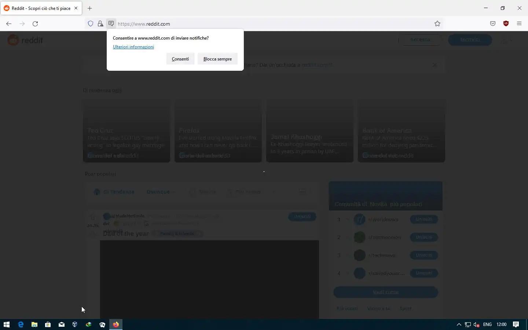This screenshot has height=330, width=528.
Task: Open the Bank of America trending card
Action: point(401,131)
